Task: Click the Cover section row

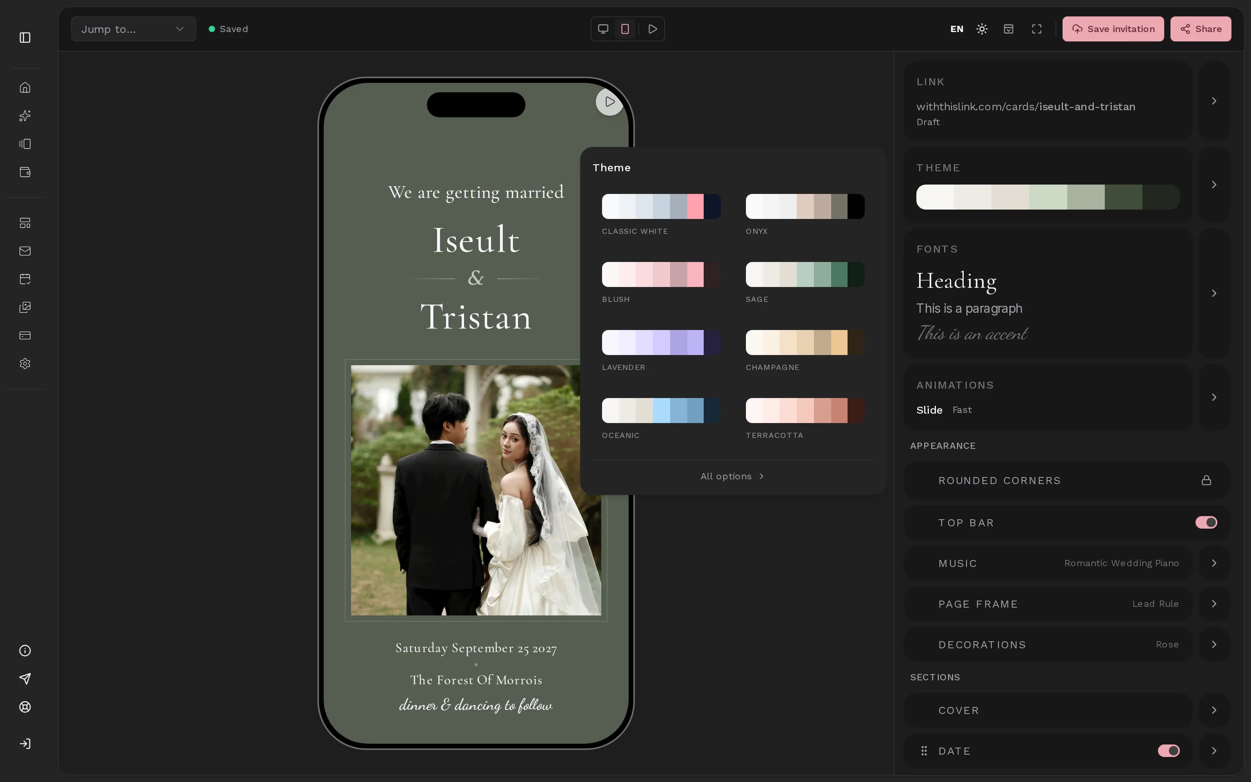Action: pyautogui.click(x=1048, y=710)
